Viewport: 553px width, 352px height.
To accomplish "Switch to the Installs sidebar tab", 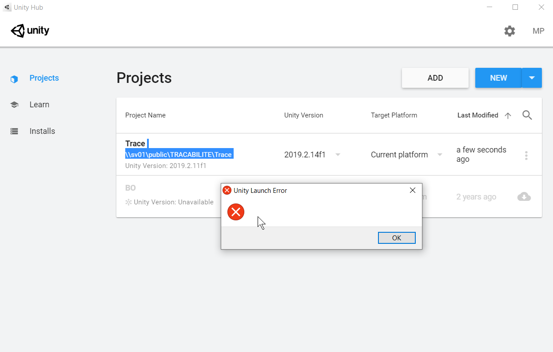I will point(42,131).
